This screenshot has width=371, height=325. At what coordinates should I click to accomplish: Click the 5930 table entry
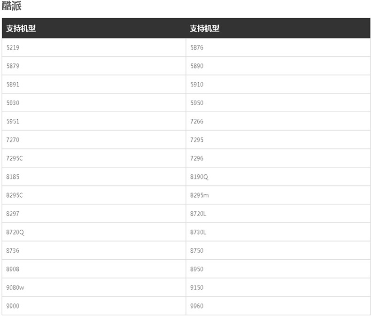pyautogui.click(x=13, y=103)
